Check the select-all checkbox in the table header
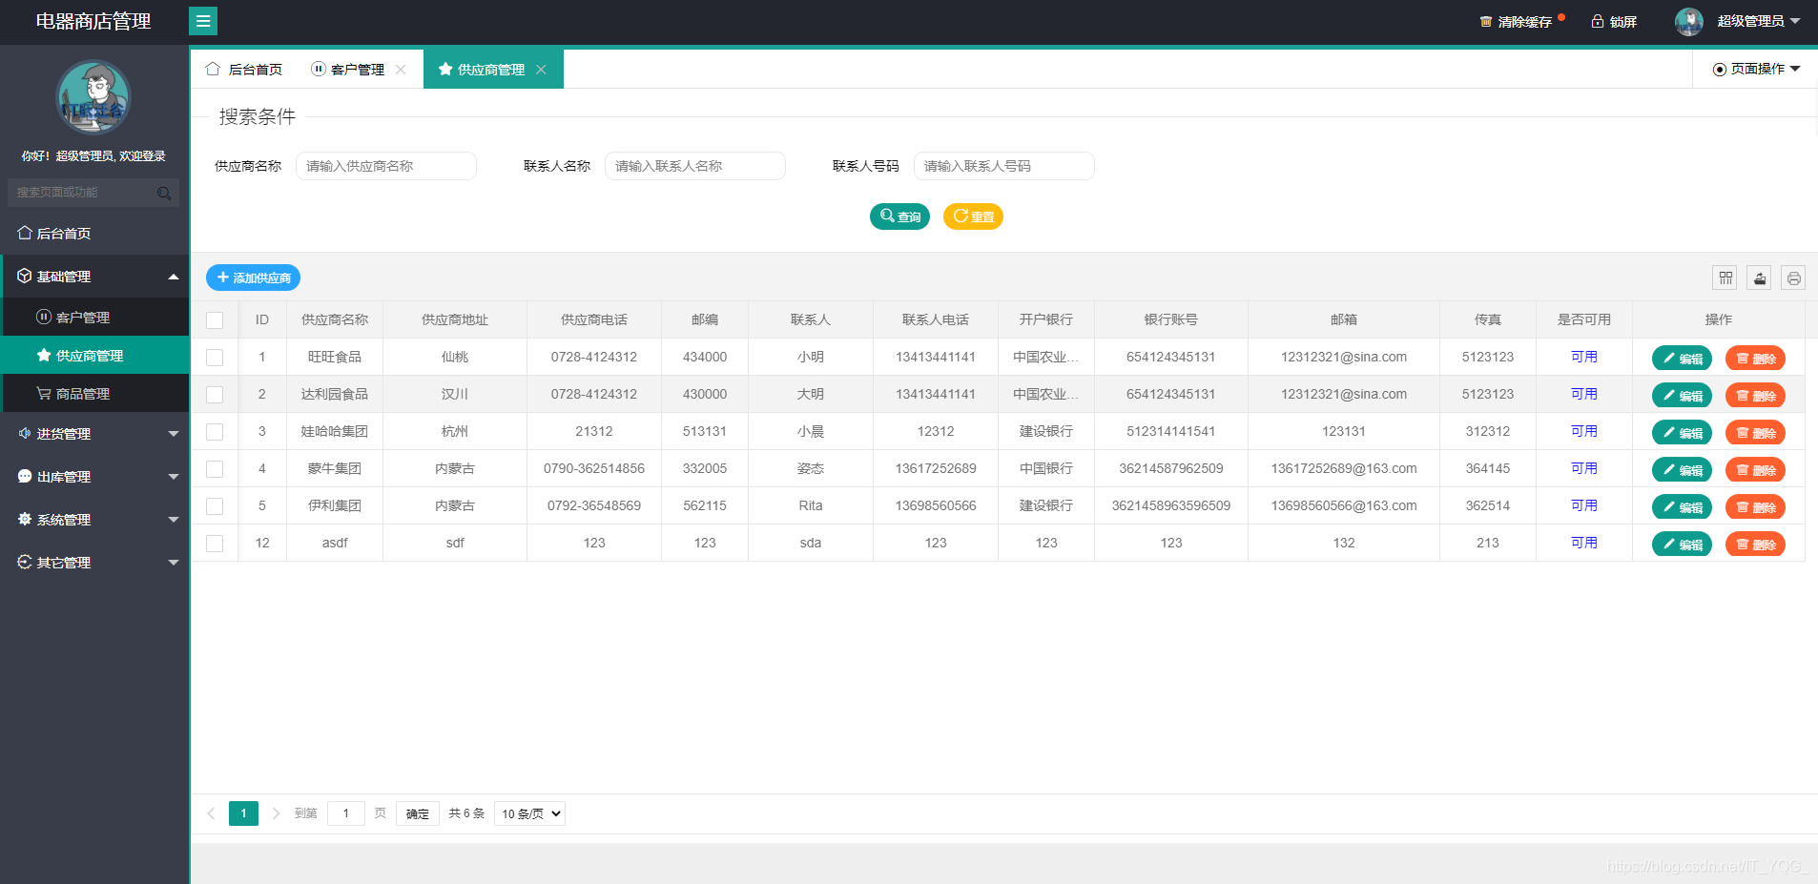 click(x=215, y=319)
